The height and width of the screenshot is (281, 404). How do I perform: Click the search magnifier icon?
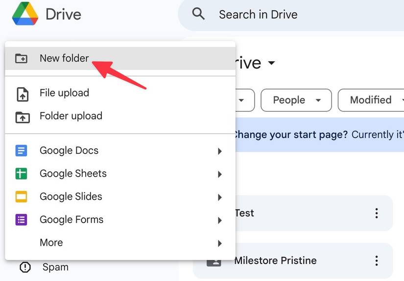tap(198, 14)
